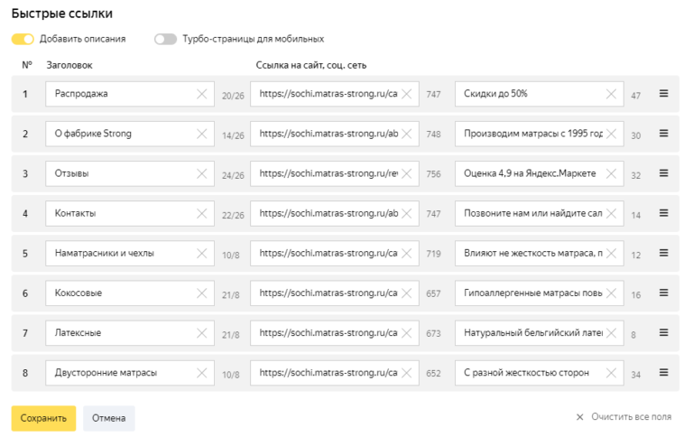Clear the URL field in row 6

407,293
